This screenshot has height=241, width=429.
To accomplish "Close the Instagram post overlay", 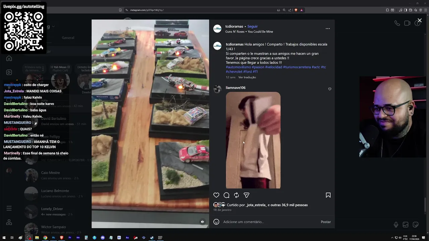I will 420,20.
